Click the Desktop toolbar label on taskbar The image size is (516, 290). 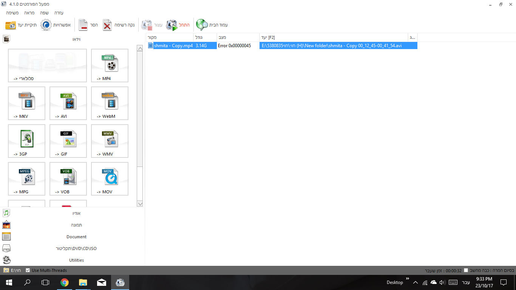point(395,282)
